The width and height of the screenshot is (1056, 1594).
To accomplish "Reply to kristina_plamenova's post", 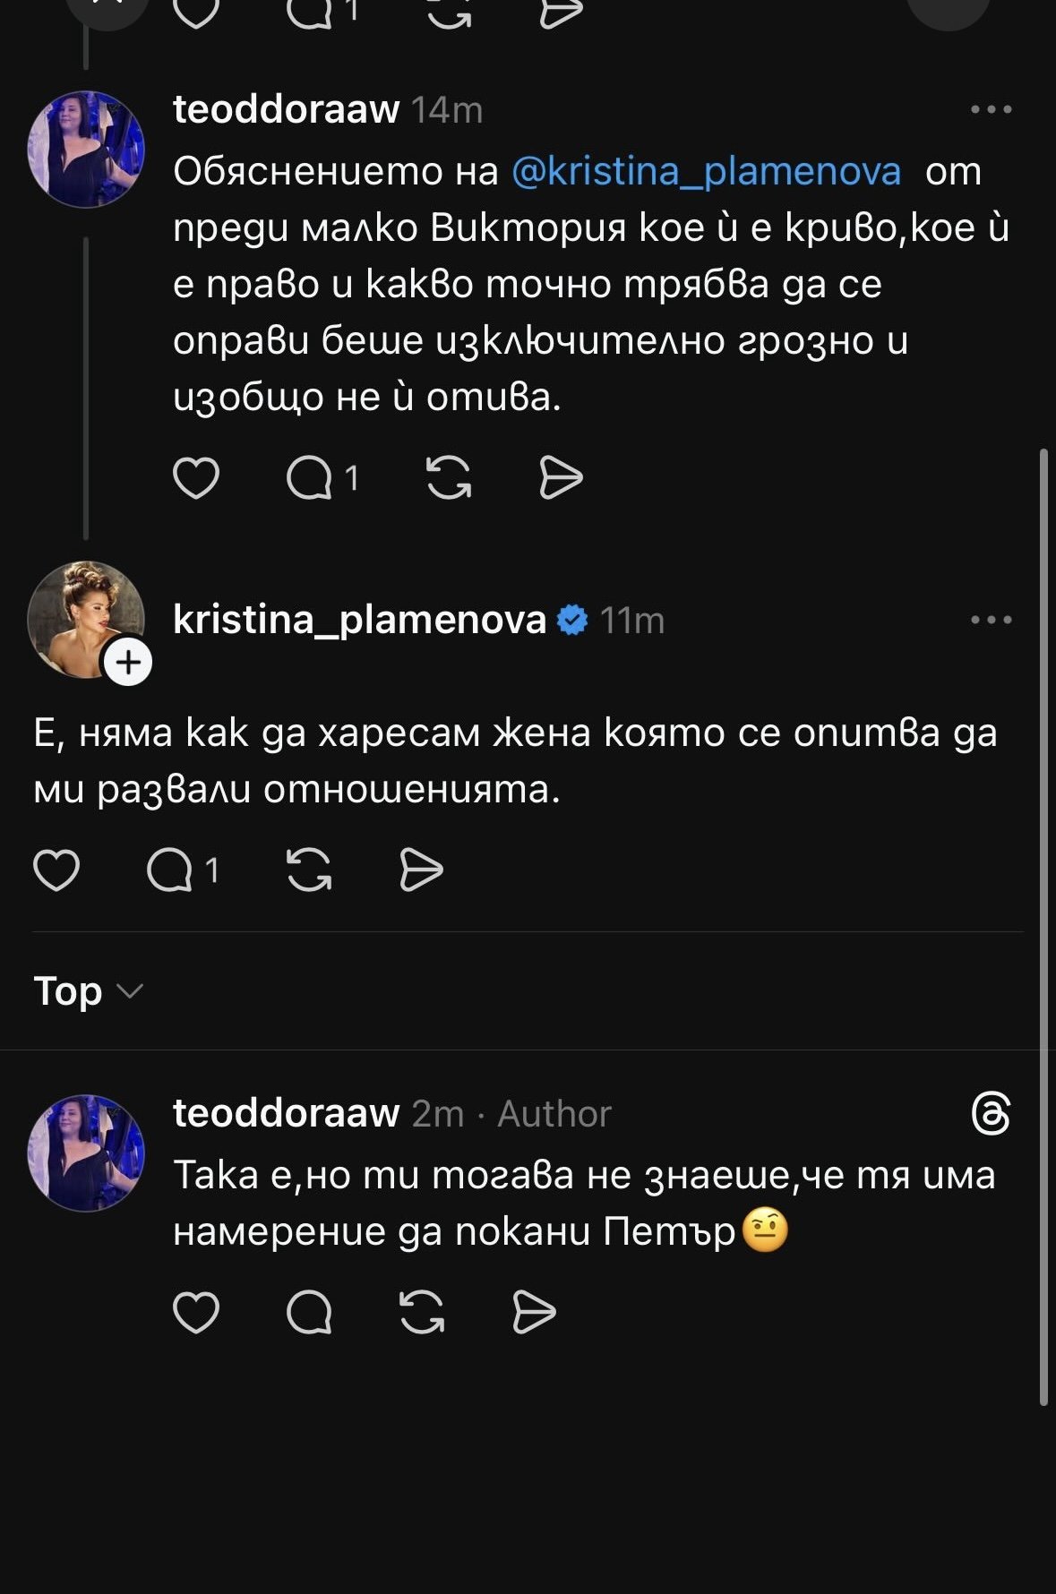I will [x=170, y=870].
